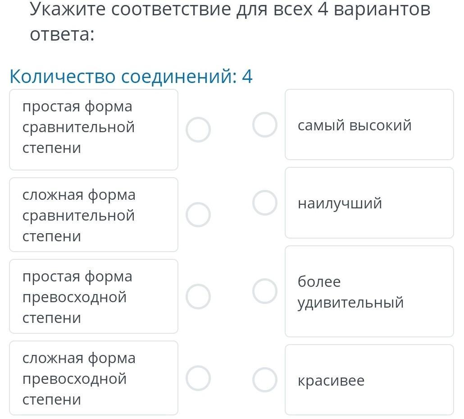Select the circle beside "простая форма сравнительной степени"
464x419 pixels.
tap(198, 130)
